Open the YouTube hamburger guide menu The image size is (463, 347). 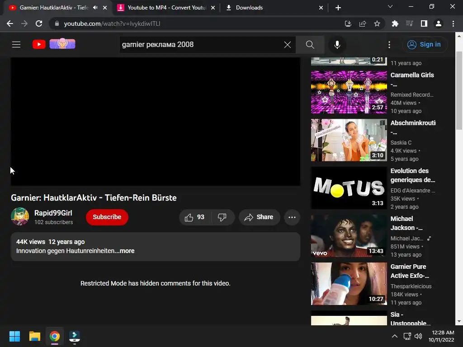click(x=16, y=45)
